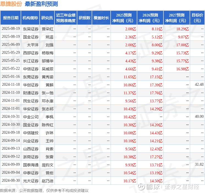Select the 中金公司 institution cell
This screenshot has width=205, height=193.
point(31,117)
